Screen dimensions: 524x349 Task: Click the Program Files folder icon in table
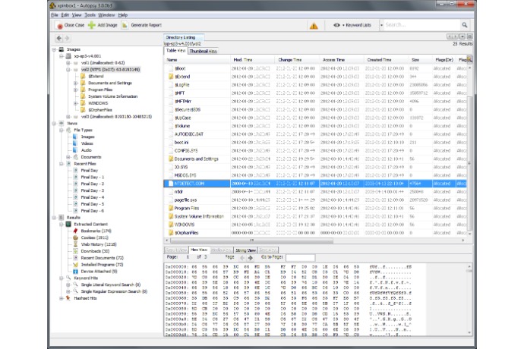pos(171,208)
